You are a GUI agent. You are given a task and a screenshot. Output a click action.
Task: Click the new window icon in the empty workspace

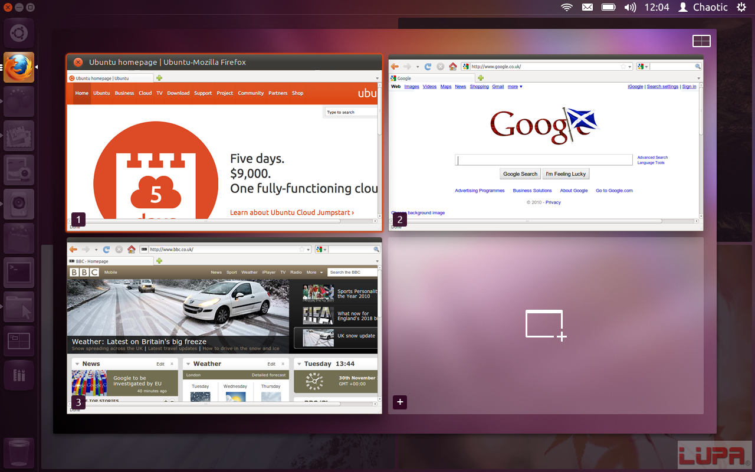(x=546, y=325)
